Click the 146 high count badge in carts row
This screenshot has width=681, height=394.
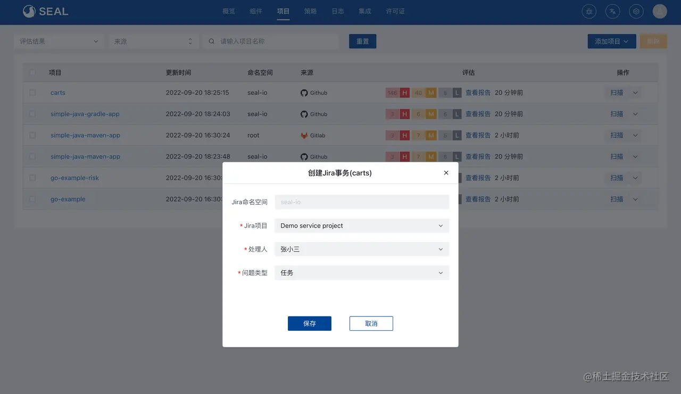(393, 93)
